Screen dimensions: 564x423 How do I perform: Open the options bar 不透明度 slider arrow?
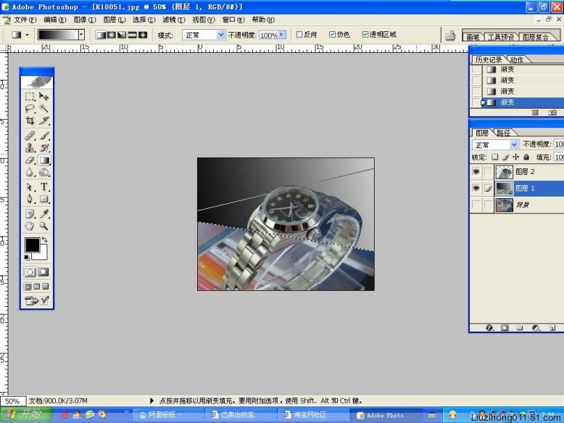282,35
